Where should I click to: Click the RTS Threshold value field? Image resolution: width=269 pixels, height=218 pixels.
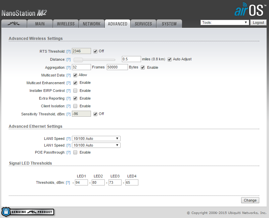pos(81,51)
